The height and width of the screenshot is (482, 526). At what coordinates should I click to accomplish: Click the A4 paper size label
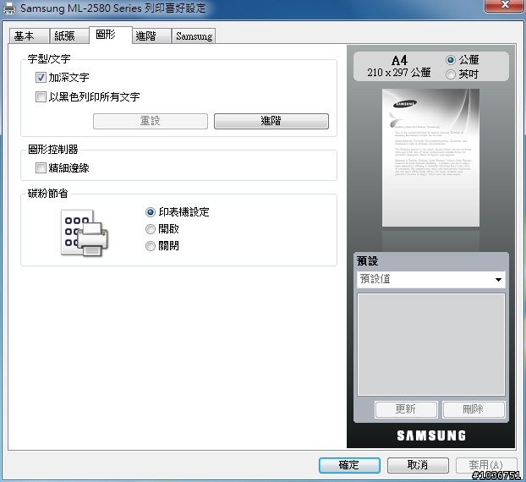point(399,61)
